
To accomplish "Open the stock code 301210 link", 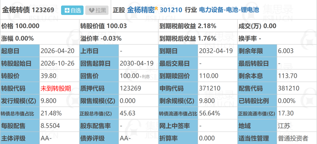I will pos(171,10).
